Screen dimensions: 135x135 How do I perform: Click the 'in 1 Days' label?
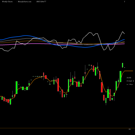pos(130,85)
